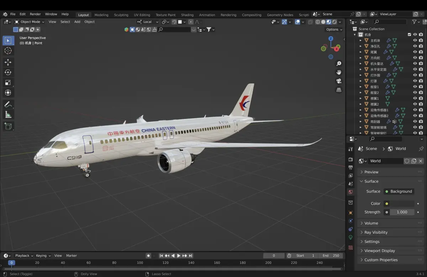Open the Scene properties tab

[350, 184]
